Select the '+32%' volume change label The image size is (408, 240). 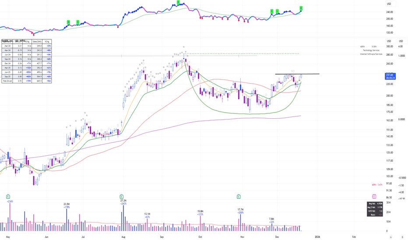[272, 222]
